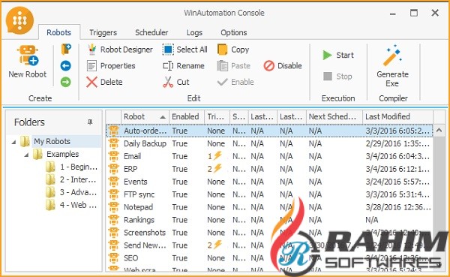Select the FTP sync robot name
Screen dimensions: 450x277
[139, 194]
